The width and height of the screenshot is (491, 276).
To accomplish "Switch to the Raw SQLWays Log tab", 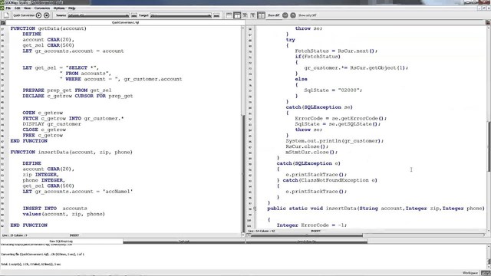I will (61, 242).
